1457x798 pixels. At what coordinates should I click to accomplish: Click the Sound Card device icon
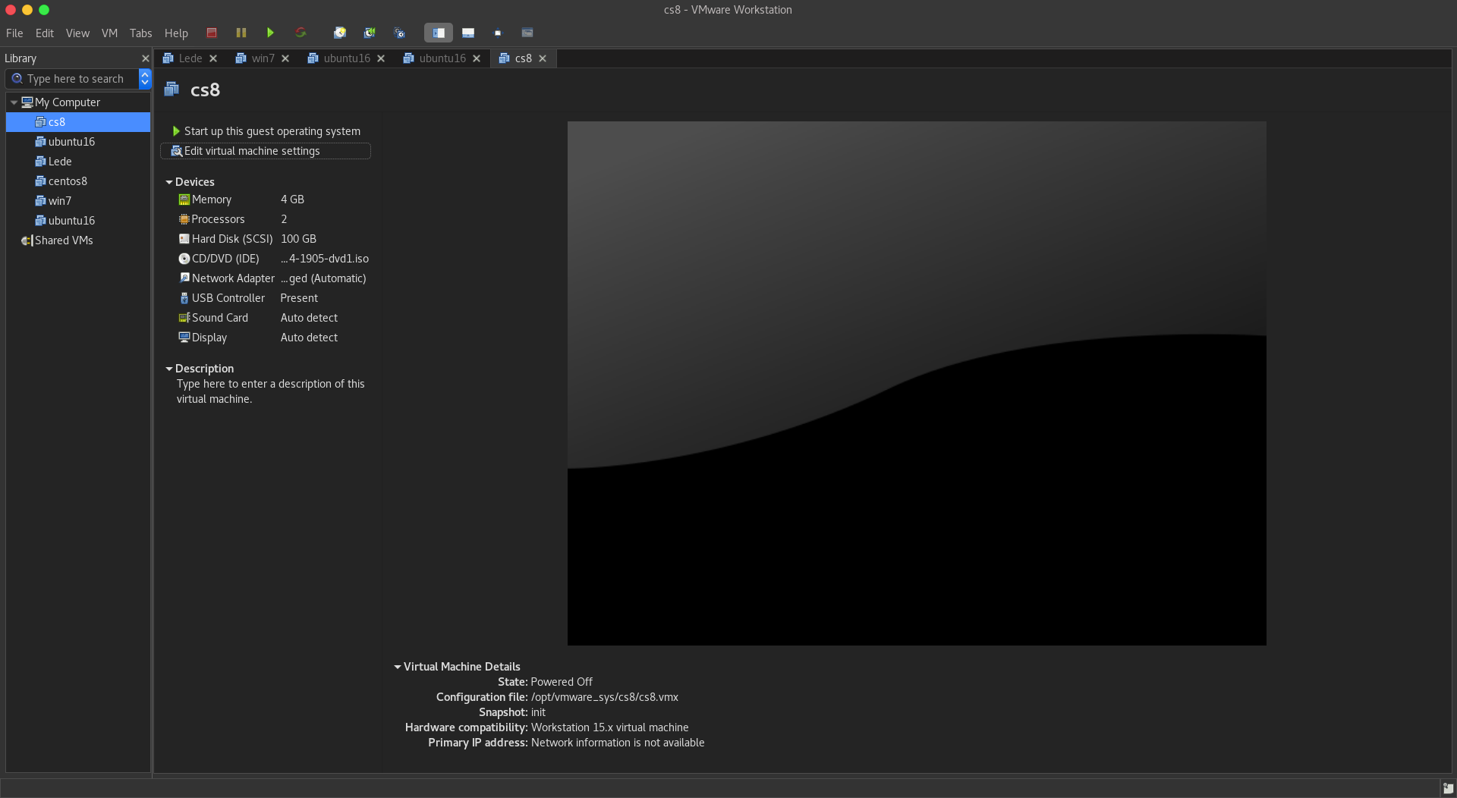tap(184, 318)
